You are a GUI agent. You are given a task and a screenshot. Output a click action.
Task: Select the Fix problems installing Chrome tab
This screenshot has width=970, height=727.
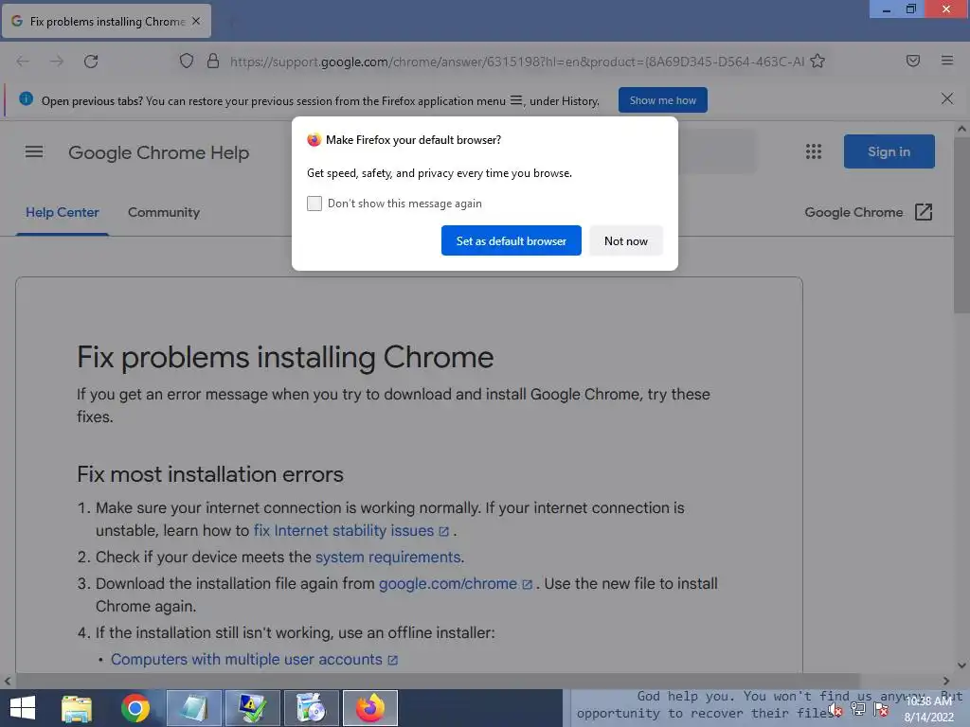tap(106, 21)
